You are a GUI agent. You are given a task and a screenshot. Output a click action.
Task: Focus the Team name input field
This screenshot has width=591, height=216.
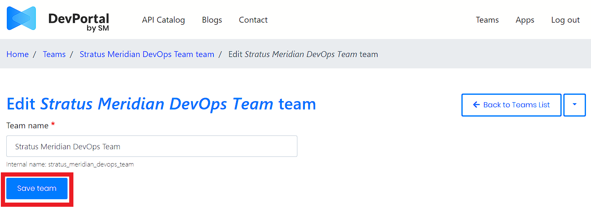coord(151,146)
